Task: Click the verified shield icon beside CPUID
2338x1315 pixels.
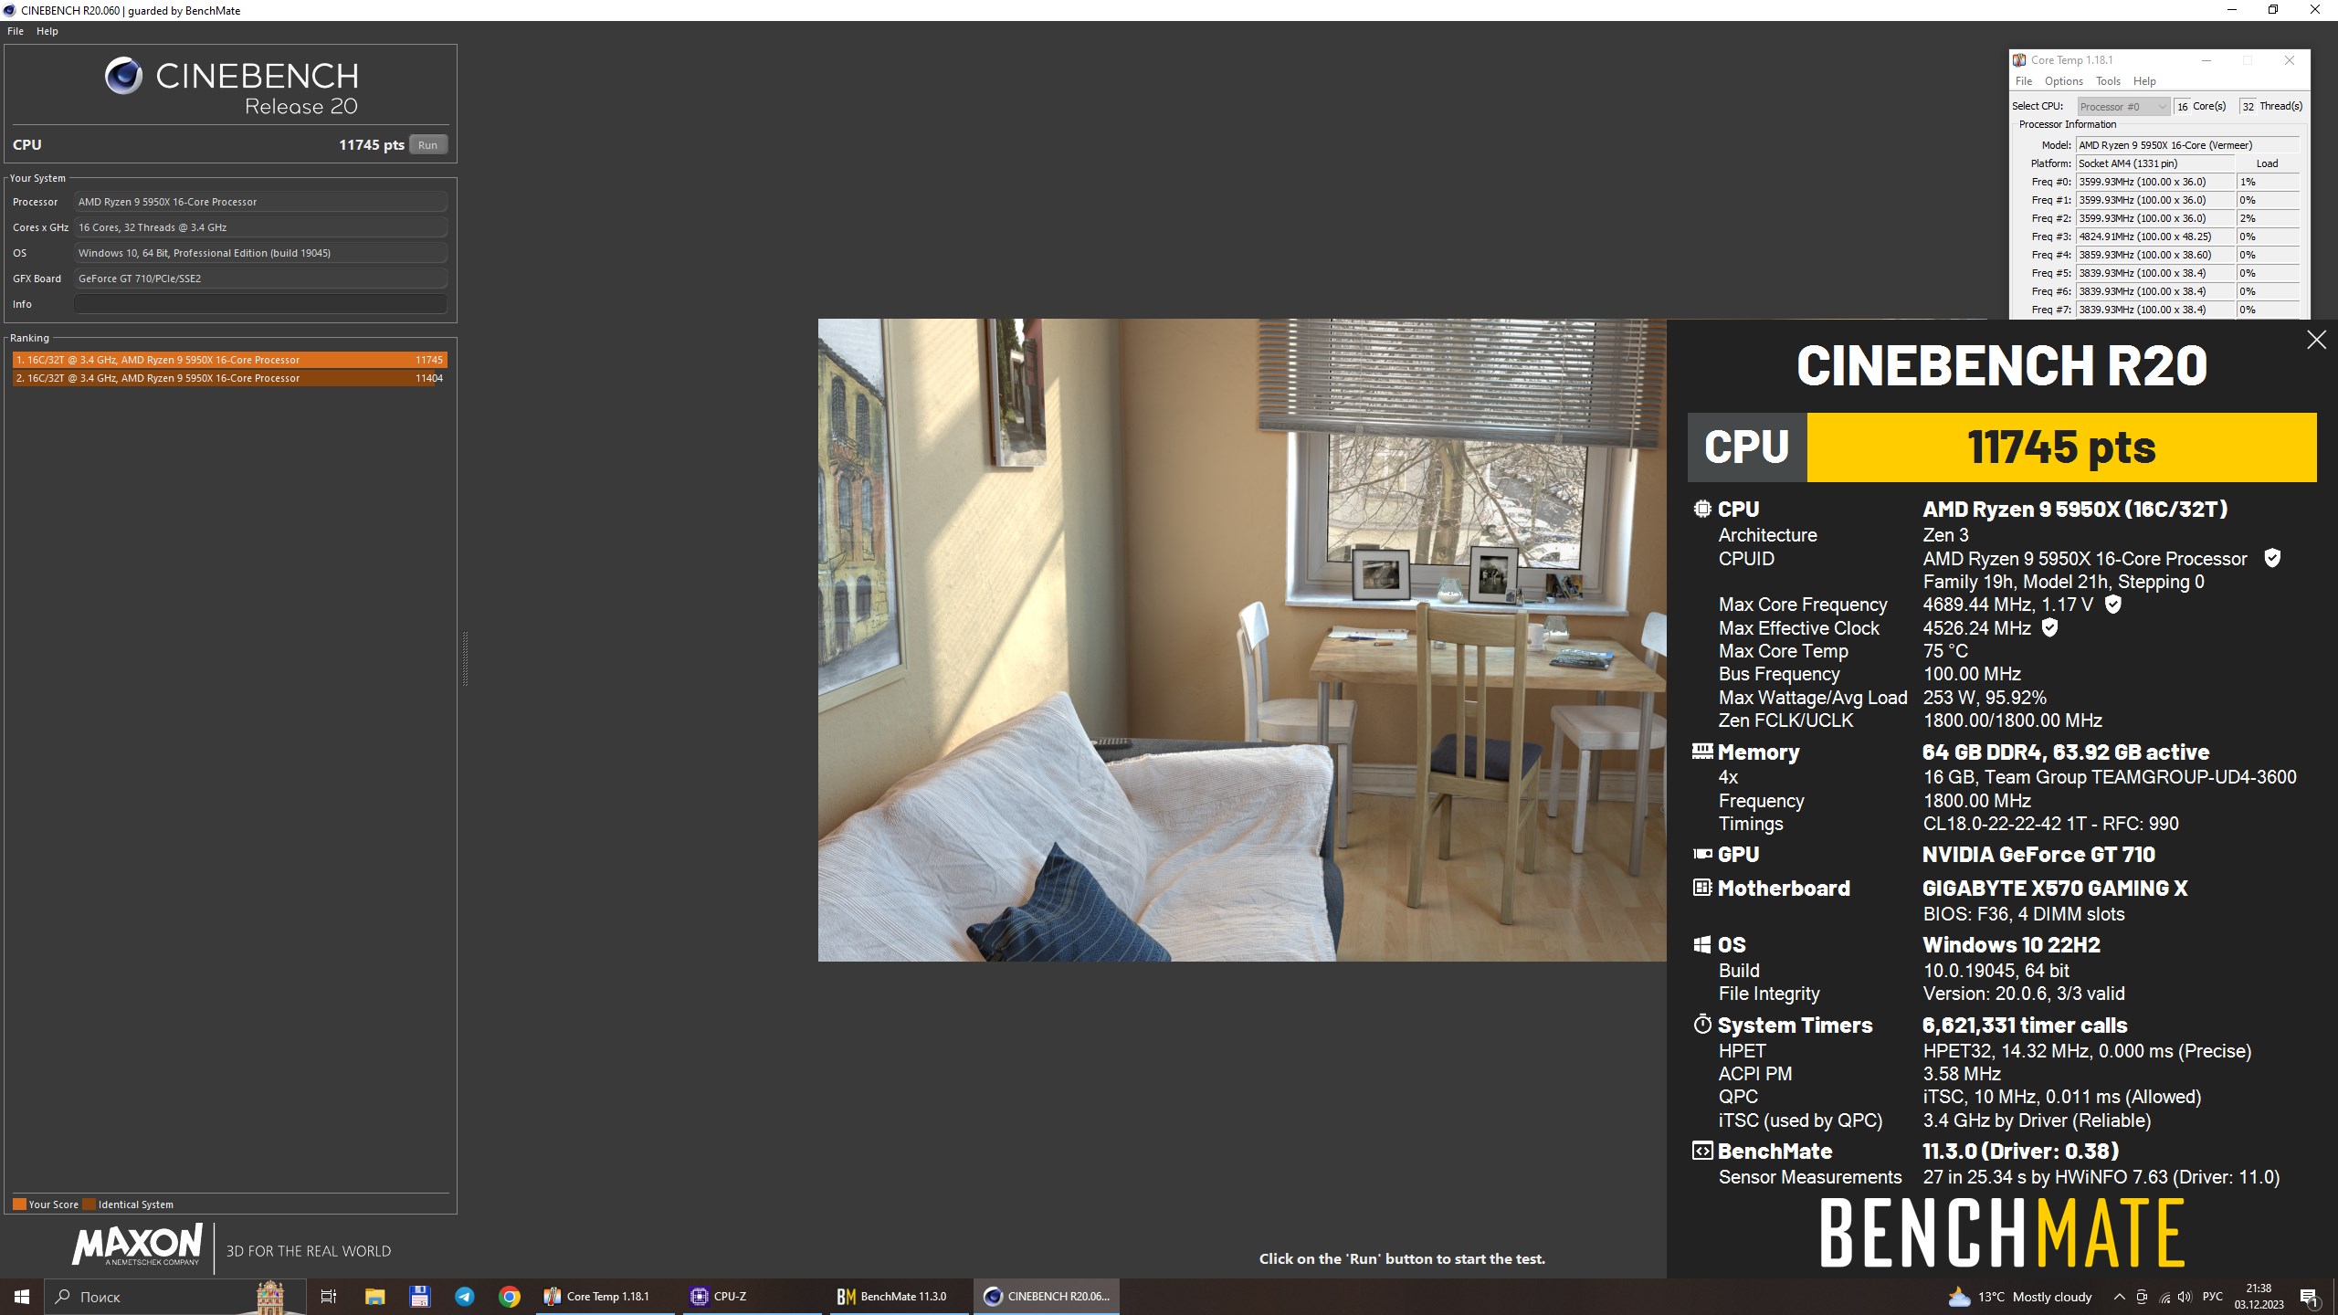Action: 2272,558
